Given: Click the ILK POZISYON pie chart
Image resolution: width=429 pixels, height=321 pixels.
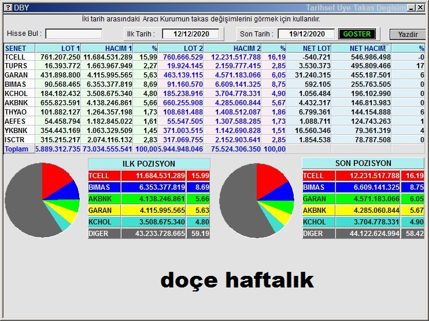Looking at the screenshot, I should [42, 200].
